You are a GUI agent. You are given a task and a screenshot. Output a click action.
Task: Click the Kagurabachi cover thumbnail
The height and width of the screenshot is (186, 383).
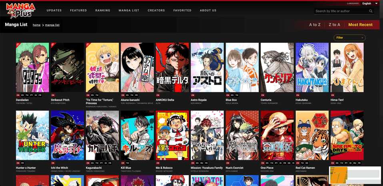(102, 135)
